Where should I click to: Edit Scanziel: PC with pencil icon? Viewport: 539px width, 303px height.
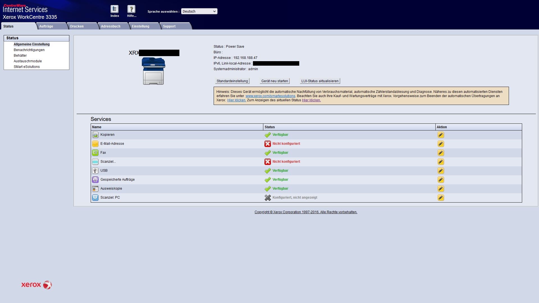tap(440, 198)
